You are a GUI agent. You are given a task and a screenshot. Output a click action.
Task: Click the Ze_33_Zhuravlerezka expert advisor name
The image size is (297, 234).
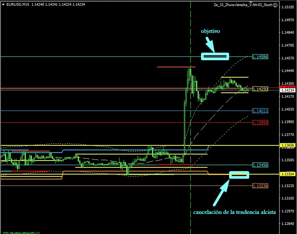[243, 5]
